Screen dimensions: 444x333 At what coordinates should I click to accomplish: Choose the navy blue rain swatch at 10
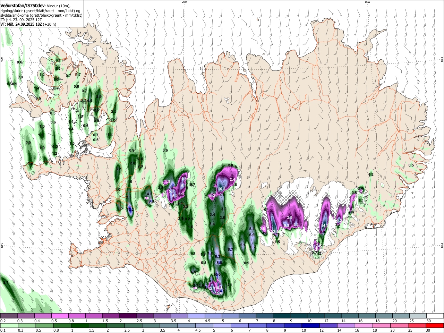coord(311,325)
